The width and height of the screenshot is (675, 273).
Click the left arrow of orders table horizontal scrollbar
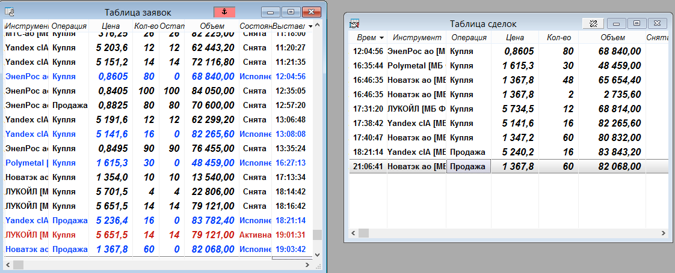click(8, 265)
